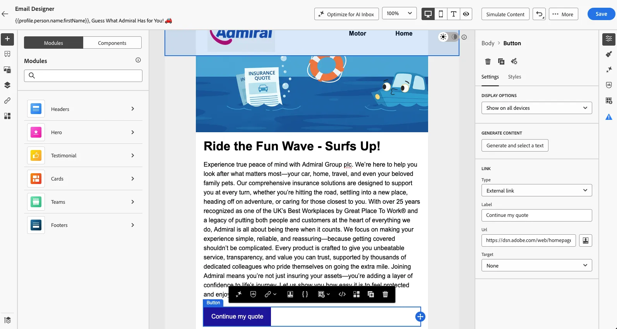Switch to the Components tab
The height and width of the screenshot is (329, 617).
(112, 43)
